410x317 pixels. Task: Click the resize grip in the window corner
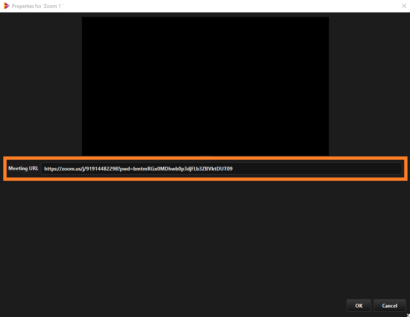(x=408, y=315)
